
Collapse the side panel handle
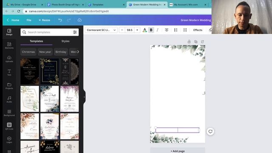pyautogui.click(x=84, y=97)
